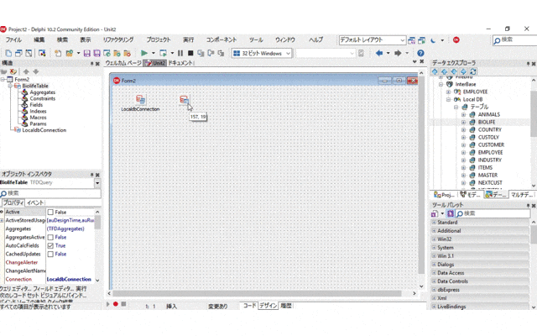The width and height of the screenshot is (537, 336).
Task: Collapse the Local DB node
Action: click(448, 99)
